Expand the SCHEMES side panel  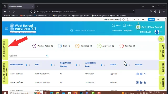[x=162, y=83]
